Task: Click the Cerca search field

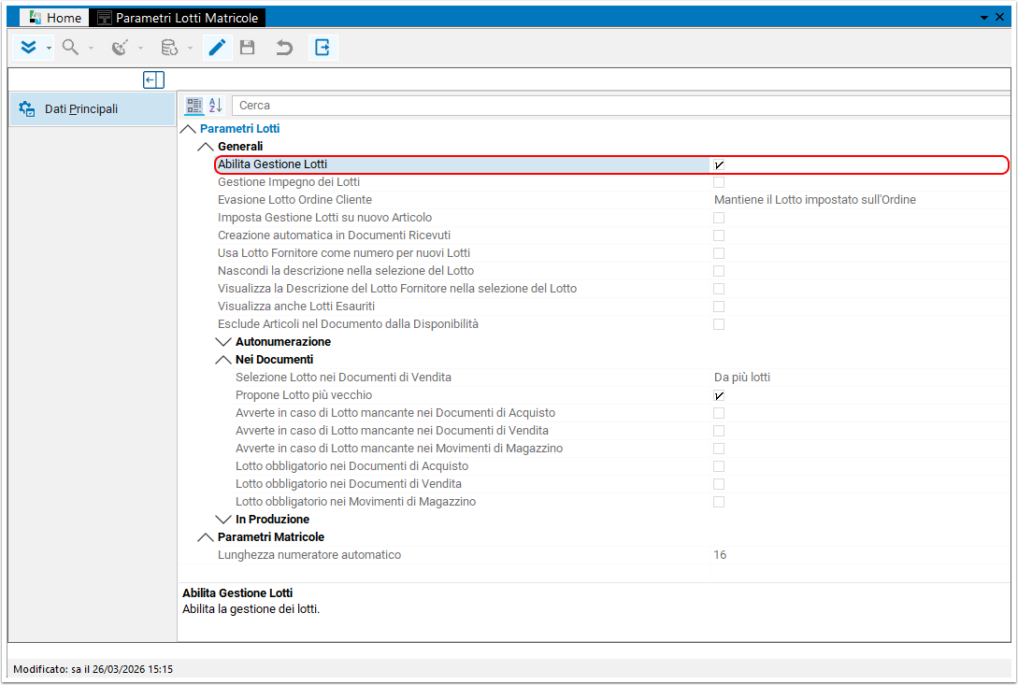Action: pos(620,106)
